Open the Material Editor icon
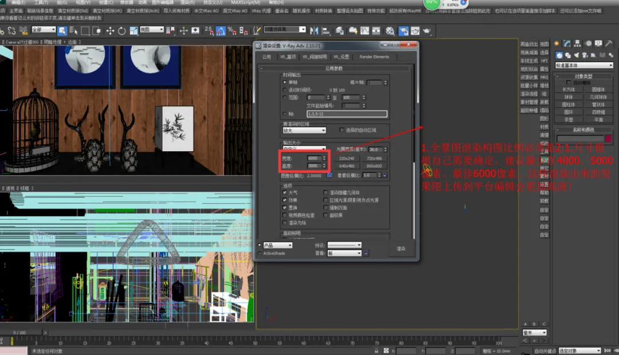619x355 pixels. click(390, 31)
